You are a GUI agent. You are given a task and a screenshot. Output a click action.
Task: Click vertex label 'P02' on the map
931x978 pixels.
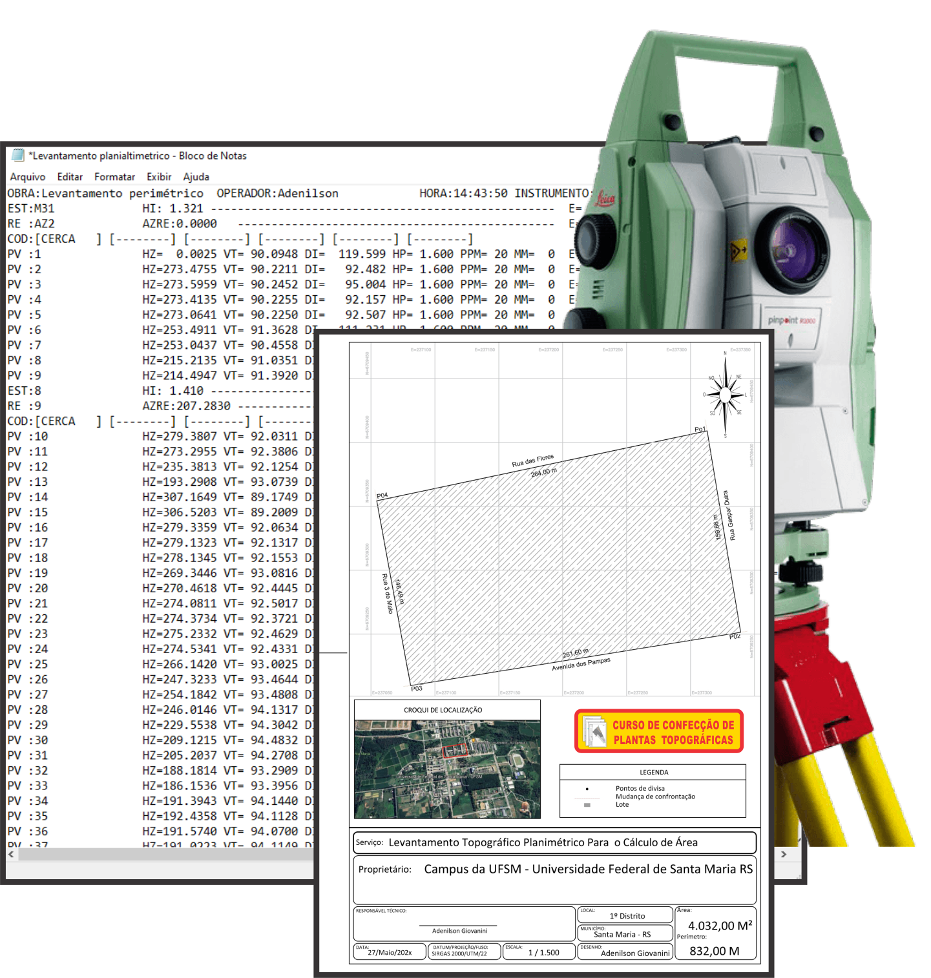735,636
